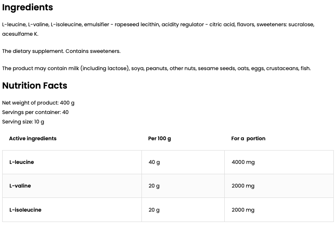Click the '20 g' cell in L-isoleucine row
Image resolution: width=336 pixels, height=225 pixels.
[154, 210]
